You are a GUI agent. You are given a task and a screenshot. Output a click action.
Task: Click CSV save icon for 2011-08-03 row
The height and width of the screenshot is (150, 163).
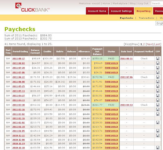[158, 63]
